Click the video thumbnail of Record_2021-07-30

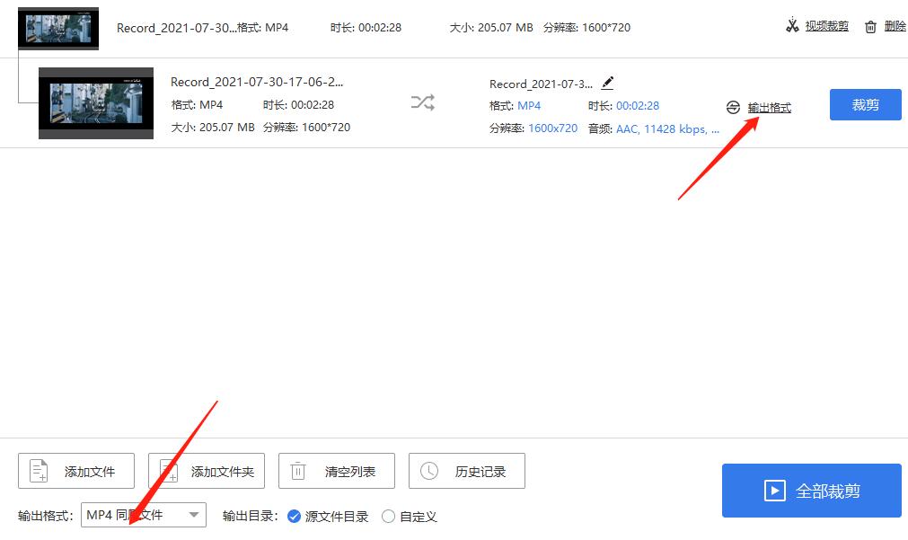tap(95, 102)
